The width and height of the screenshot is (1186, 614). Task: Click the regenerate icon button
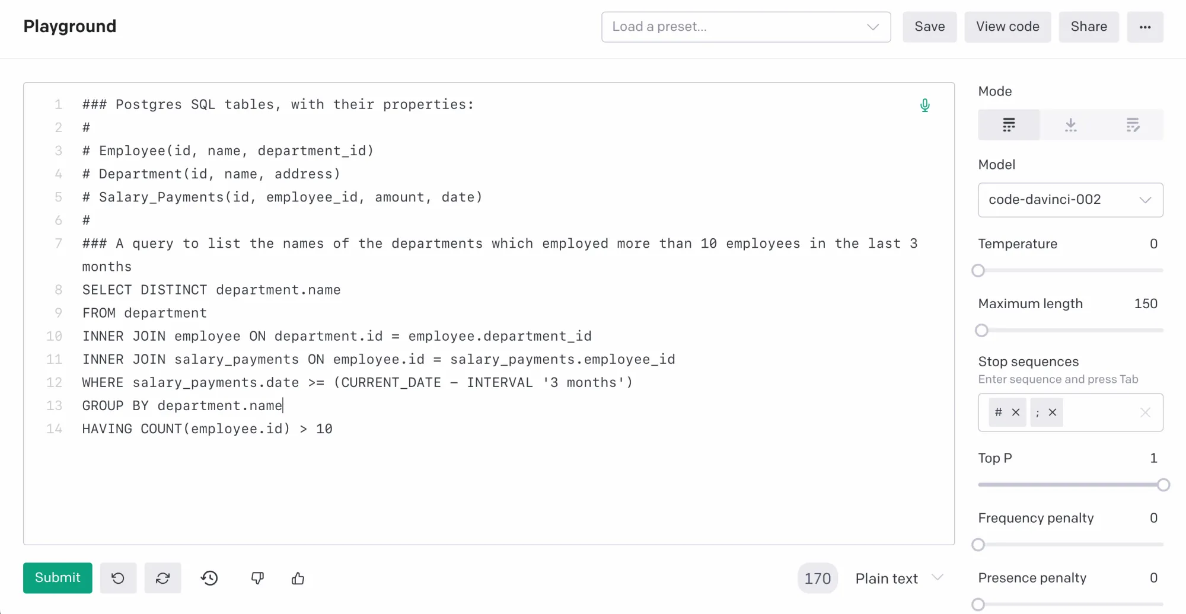[163, 578]
